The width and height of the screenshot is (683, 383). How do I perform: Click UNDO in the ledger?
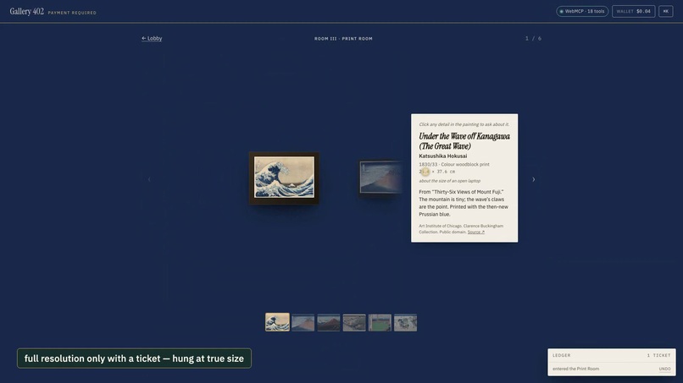pyautogui.click(x=664, y=369)
